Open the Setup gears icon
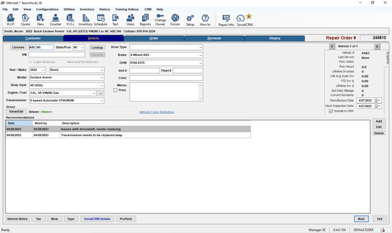Viewport: 392px width, 233px height. tap(190, 20)
